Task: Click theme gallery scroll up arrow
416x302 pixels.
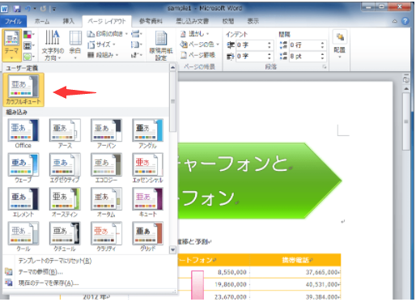Action: (173, 67)
